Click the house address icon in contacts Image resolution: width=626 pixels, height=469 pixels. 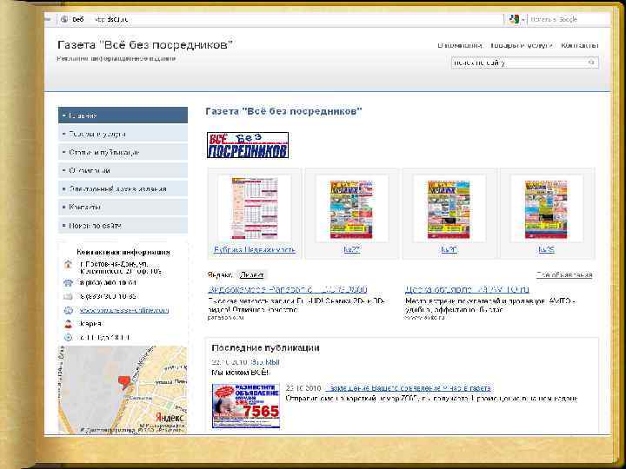pos(69,264)
